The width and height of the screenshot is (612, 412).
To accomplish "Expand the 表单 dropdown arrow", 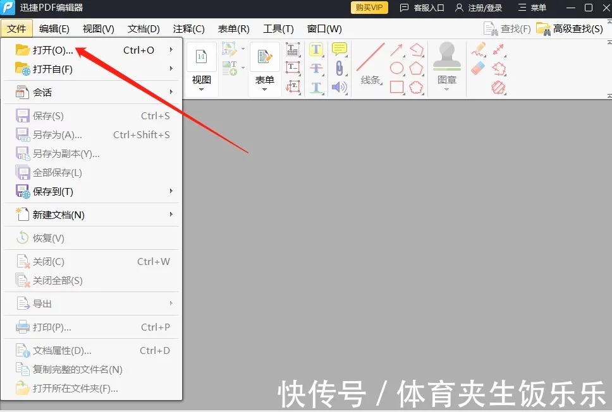I will [265, 90].
